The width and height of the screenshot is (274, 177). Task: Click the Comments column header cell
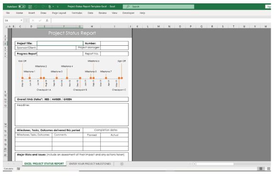[x=67, y=135]
